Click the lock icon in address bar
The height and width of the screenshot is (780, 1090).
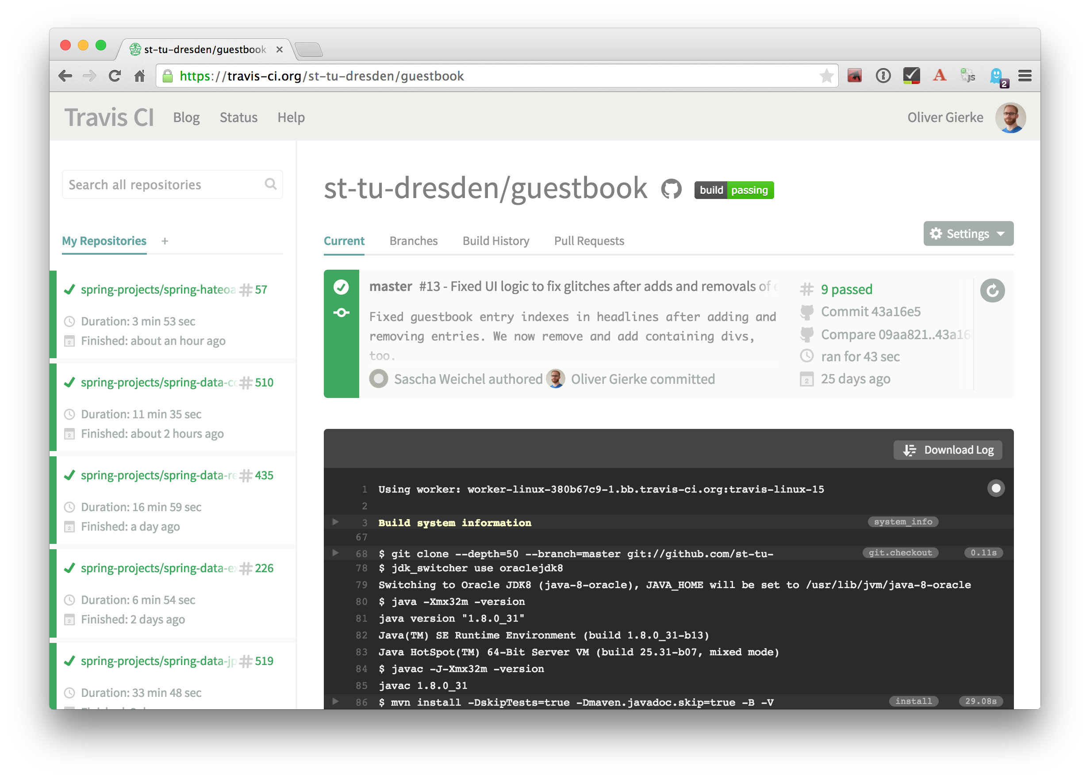click(168, 76)
